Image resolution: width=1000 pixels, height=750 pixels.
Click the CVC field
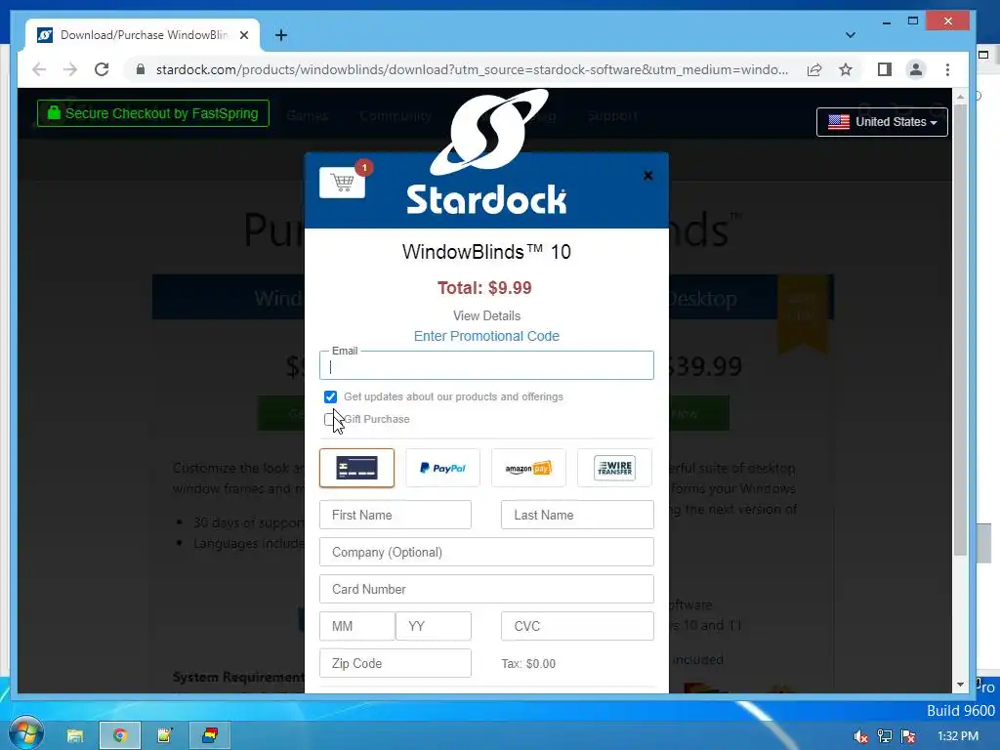pyautogui.click(x=577, y=626)
